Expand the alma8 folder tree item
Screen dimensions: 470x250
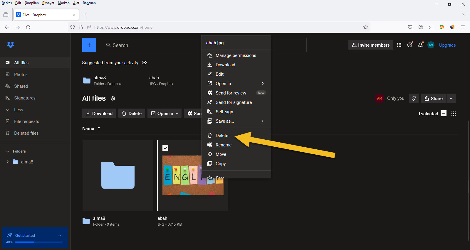(8, 162)
